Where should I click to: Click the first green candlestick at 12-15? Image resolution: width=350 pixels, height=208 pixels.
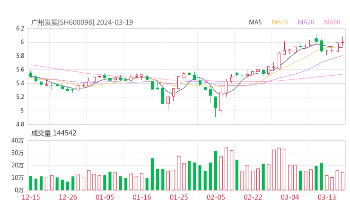(x=31, y=75)
